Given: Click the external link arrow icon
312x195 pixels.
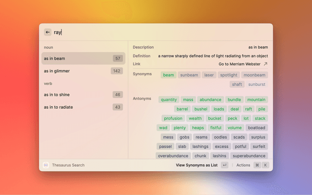Looking at the screenshot, I should [266, 64].
